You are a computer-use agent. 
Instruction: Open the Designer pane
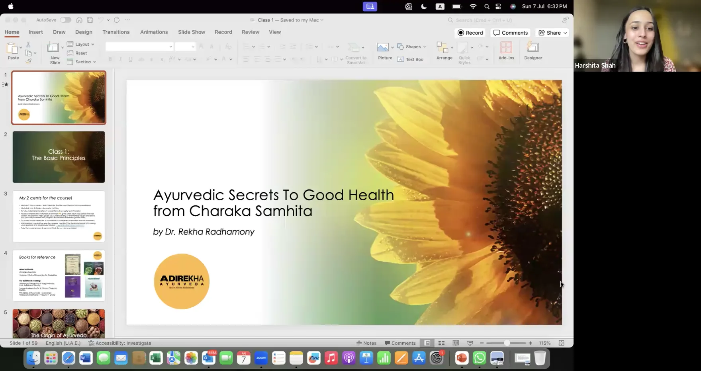click(533, 51)
